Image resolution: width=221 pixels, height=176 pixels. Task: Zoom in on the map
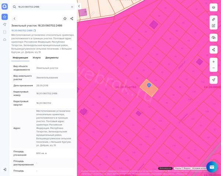coord(213,62)
